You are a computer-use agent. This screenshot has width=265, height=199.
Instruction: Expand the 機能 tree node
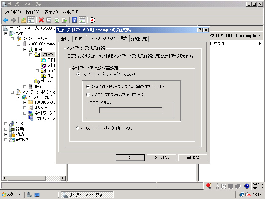tap(6, 124)
